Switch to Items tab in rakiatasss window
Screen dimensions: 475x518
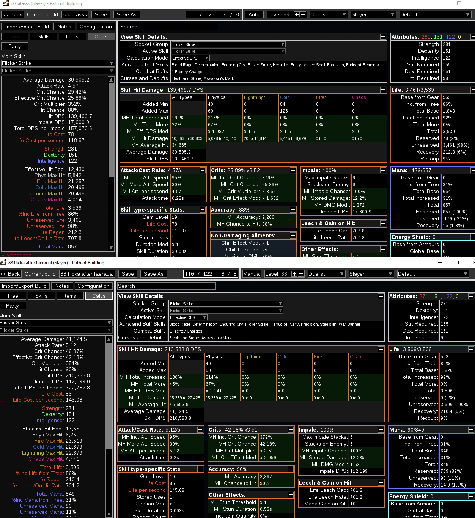[72, 36]
